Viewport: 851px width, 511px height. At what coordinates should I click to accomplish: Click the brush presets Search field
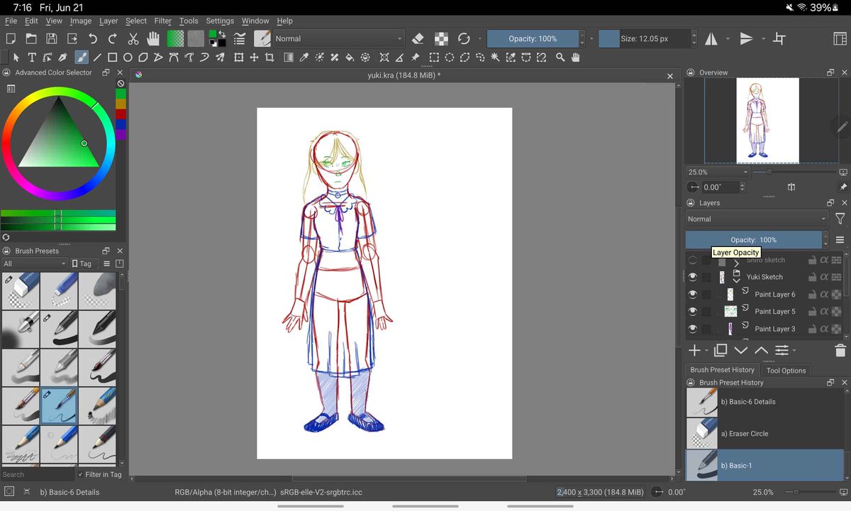pos(37,475)
